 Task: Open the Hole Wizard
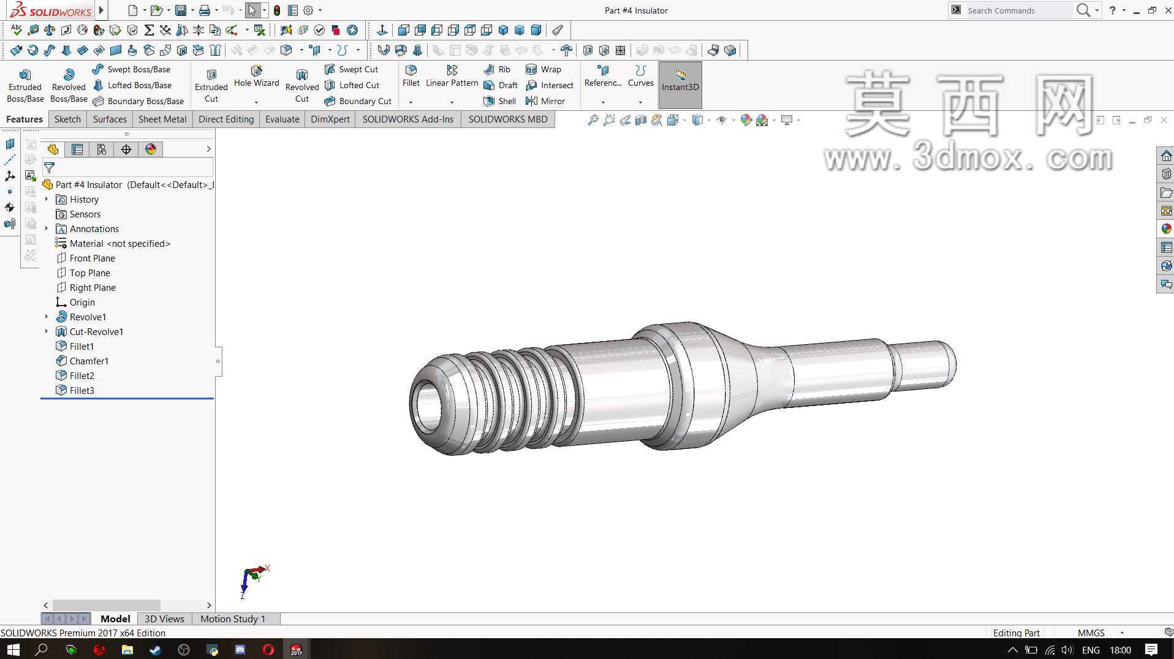pos(257,77)
